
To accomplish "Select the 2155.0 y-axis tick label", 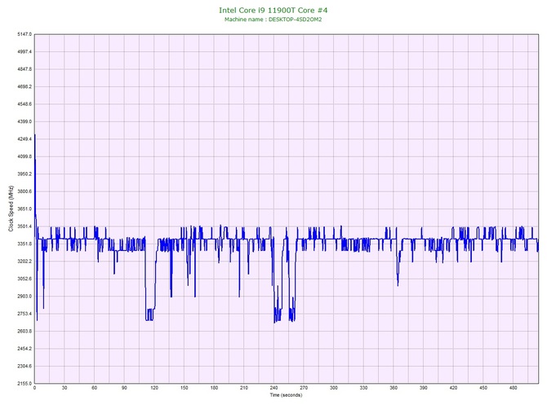I will 24,384.
